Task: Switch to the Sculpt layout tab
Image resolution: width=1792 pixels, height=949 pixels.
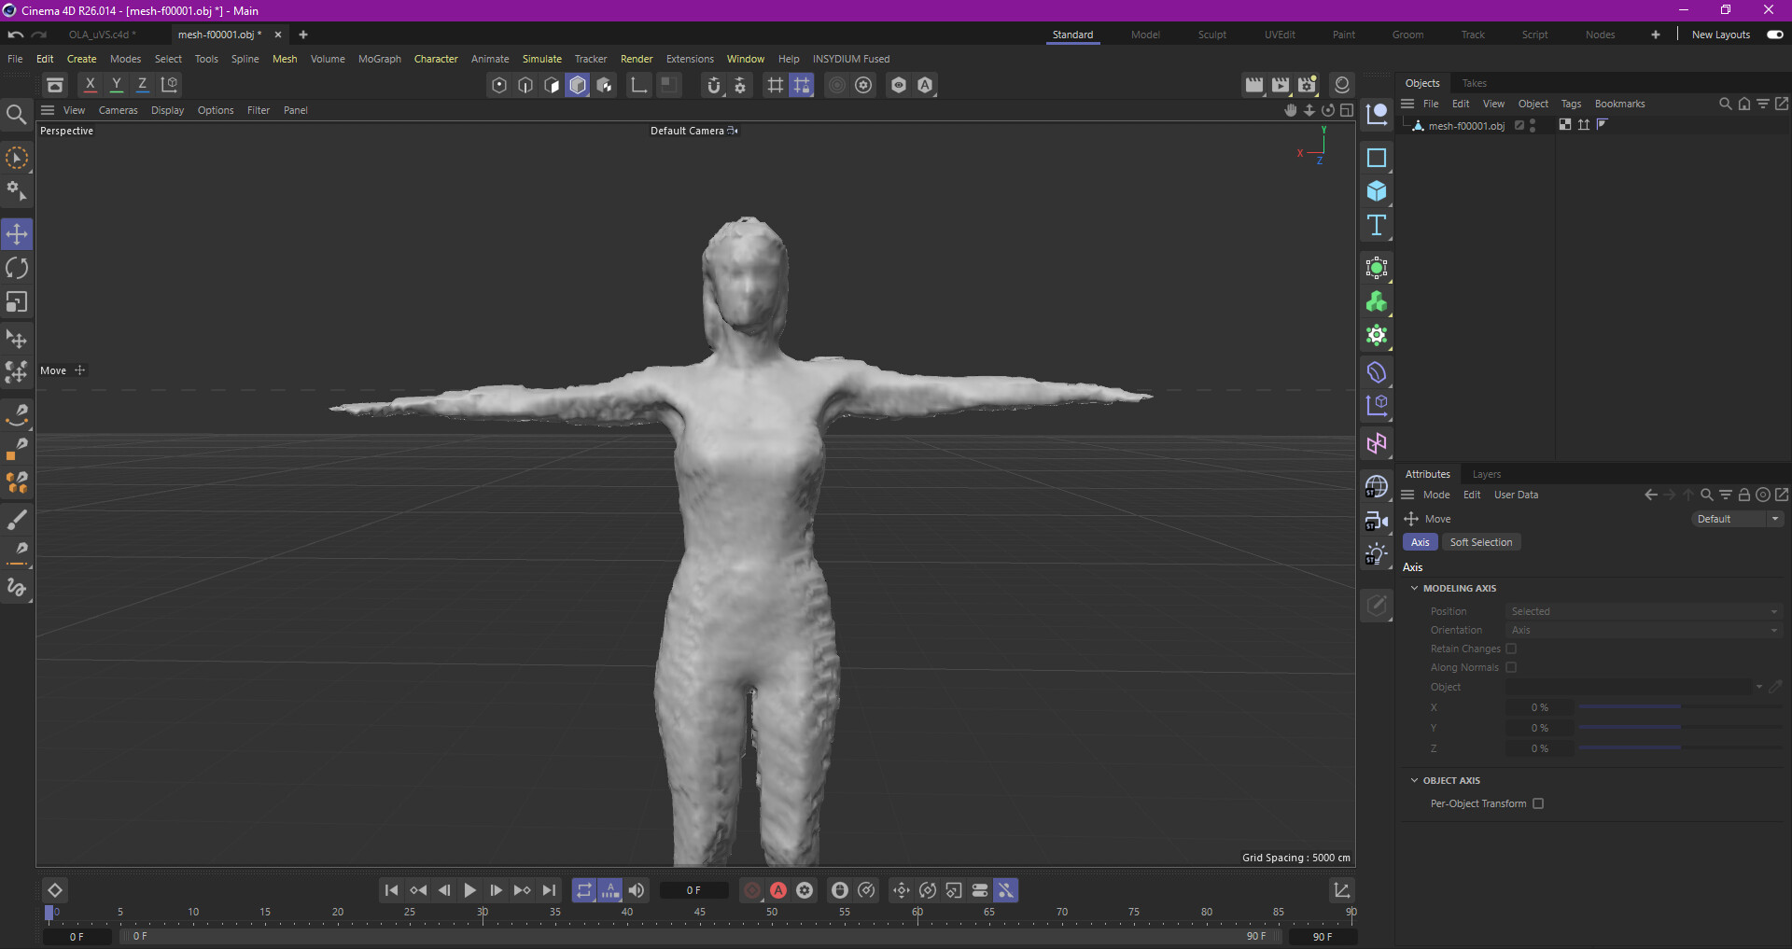Action: click(x=1211, y=35)
